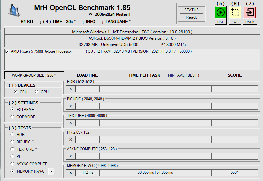Click the Ready status box
The height and width of the screenshot is (181, 263).
(192, 17)
